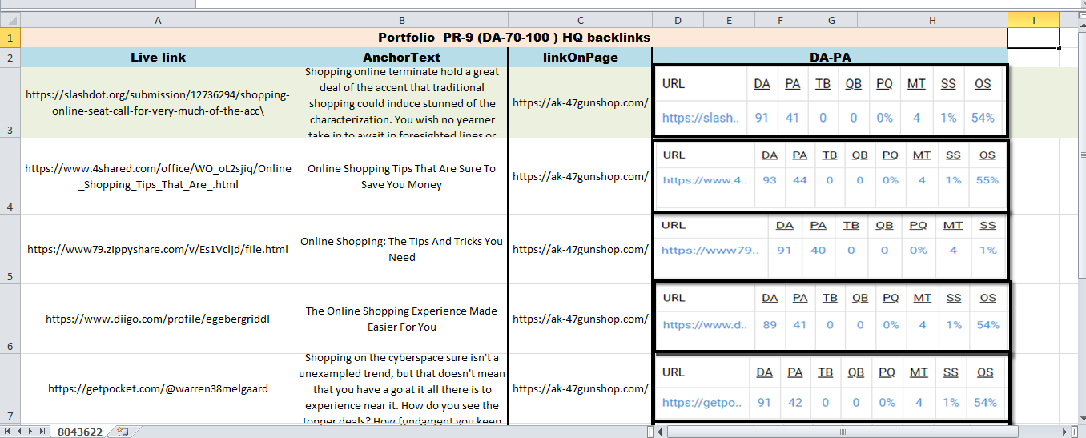The image size is (1086, 438).
Task: Click the horizontal scrollbar left arrow
Action: [661, 432]
